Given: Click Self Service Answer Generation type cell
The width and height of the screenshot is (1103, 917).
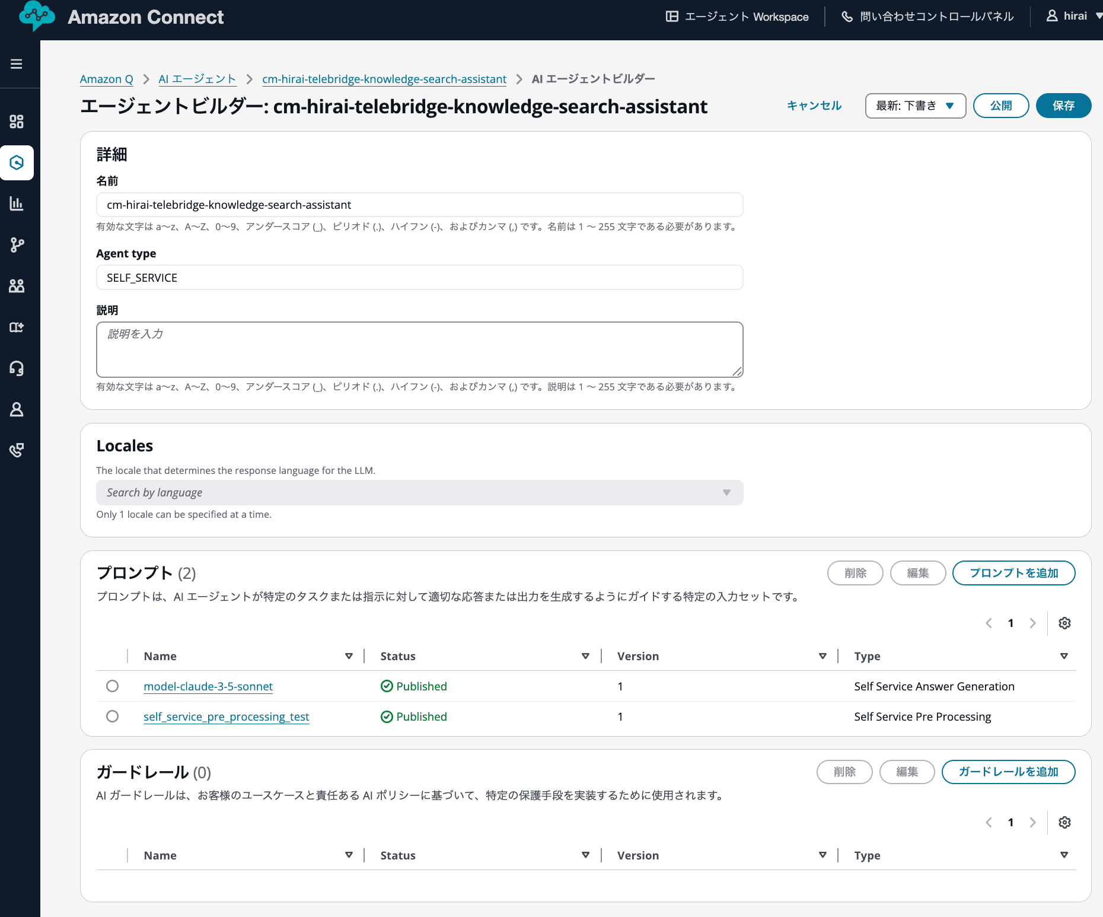Looking at the screenshot, I should coord(934,686).
